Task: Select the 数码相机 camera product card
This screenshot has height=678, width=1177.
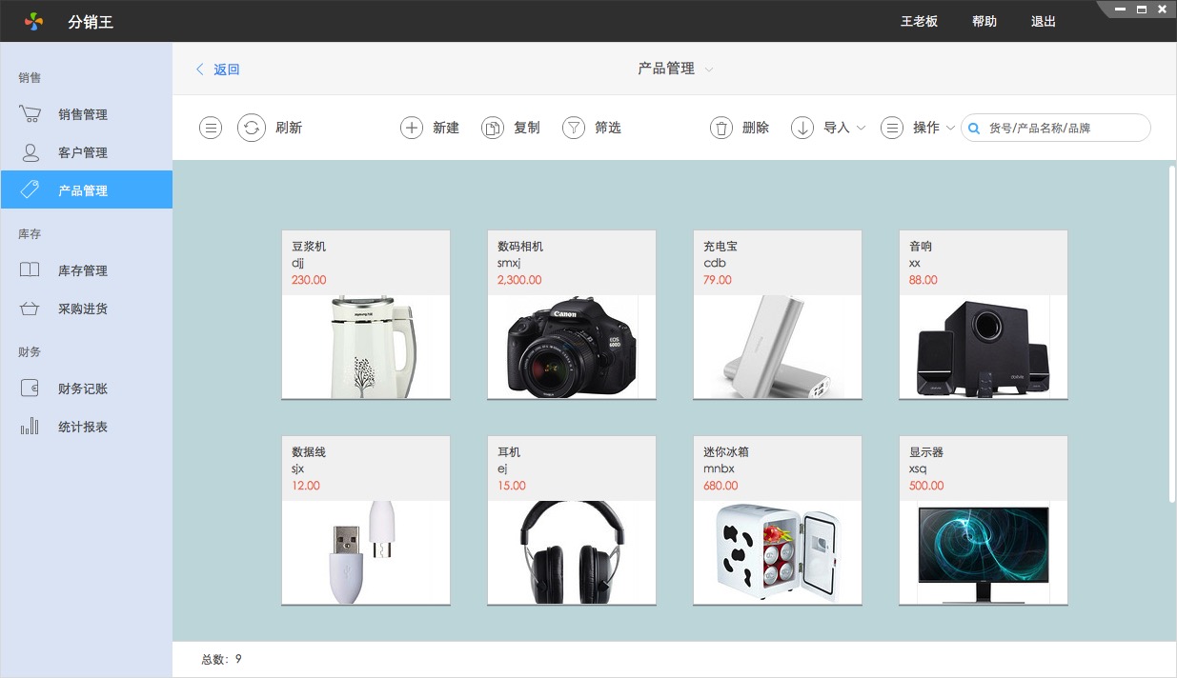Action: (572, 314)
